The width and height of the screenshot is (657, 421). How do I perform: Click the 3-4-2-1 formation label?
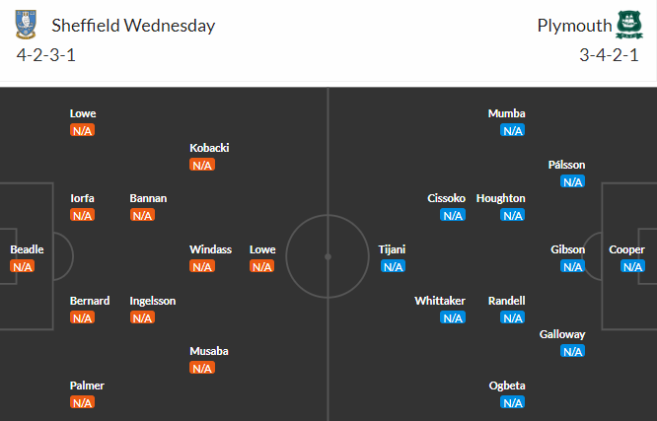tap(610, 55)
